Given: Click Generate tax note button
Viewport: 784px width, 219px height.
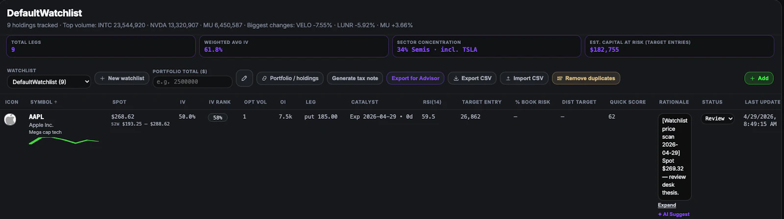Looking at the screenshot, I should pyautogui.click(x=355, y=78).
